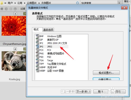Click the 示例图片 breadcrumb segment

[x=46, y=3]
